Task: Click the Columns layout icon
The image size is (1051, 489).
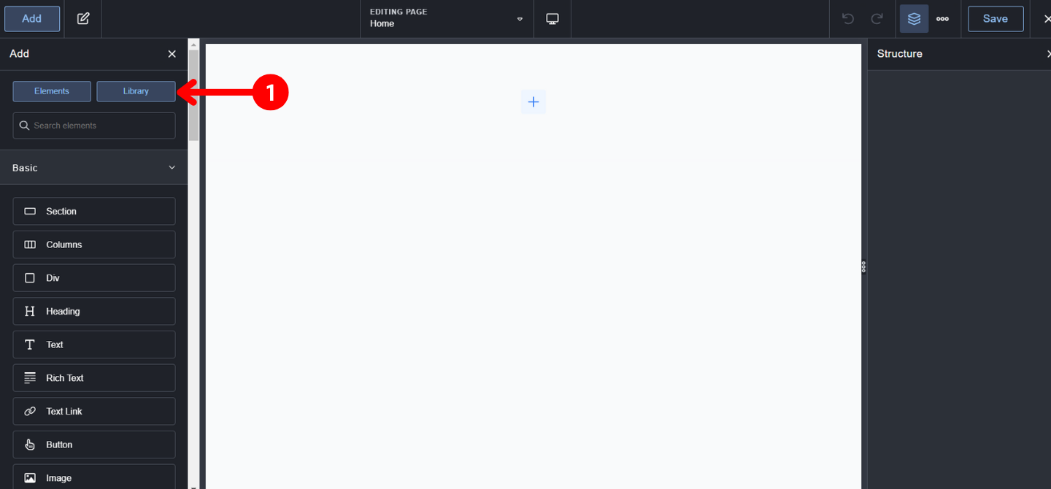Action: 30,244
